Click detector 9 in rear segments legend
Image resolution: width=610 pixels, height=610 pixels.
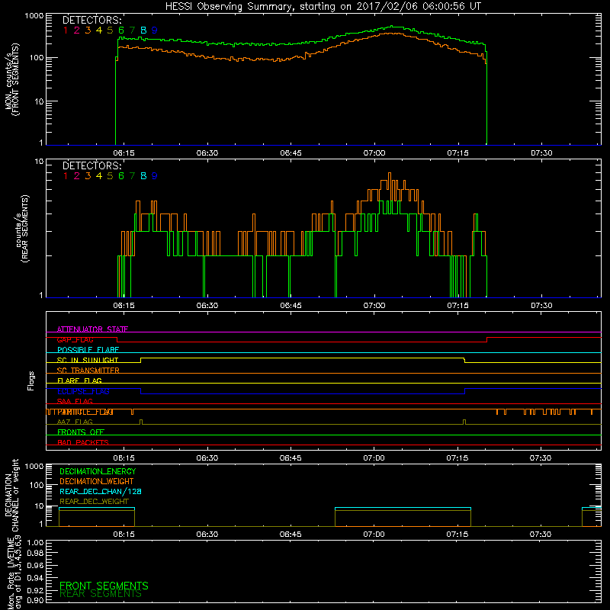tap(155, 176)
